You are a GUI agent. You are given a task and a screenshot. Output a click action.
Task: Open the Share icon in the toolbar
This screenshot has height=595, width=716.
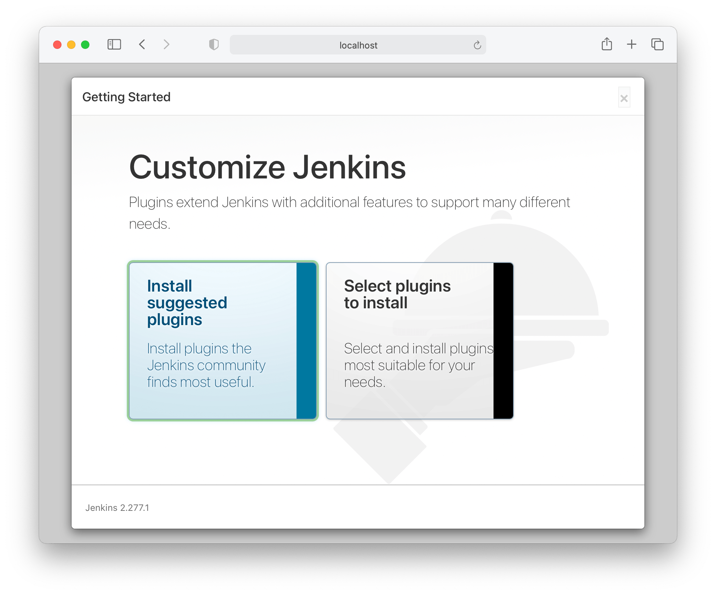[607, 44]
